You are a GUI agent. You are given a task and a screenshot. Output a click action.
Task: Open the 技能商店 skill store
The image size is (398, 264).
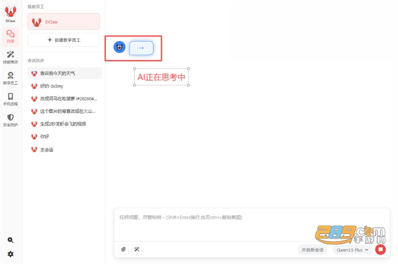(11, 57)
